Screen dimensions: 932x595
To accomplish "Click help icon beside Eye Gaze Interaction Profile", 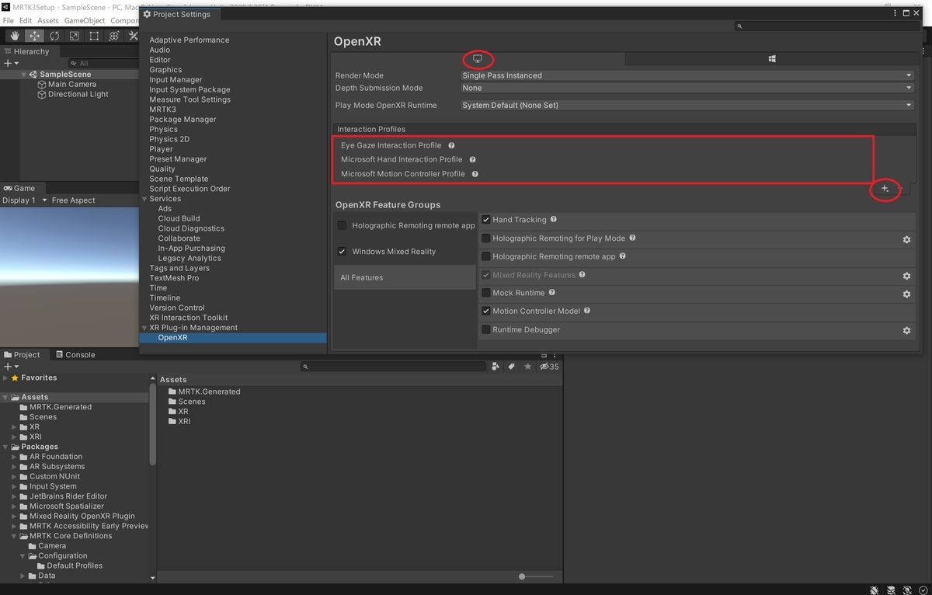I will [451, 145].
